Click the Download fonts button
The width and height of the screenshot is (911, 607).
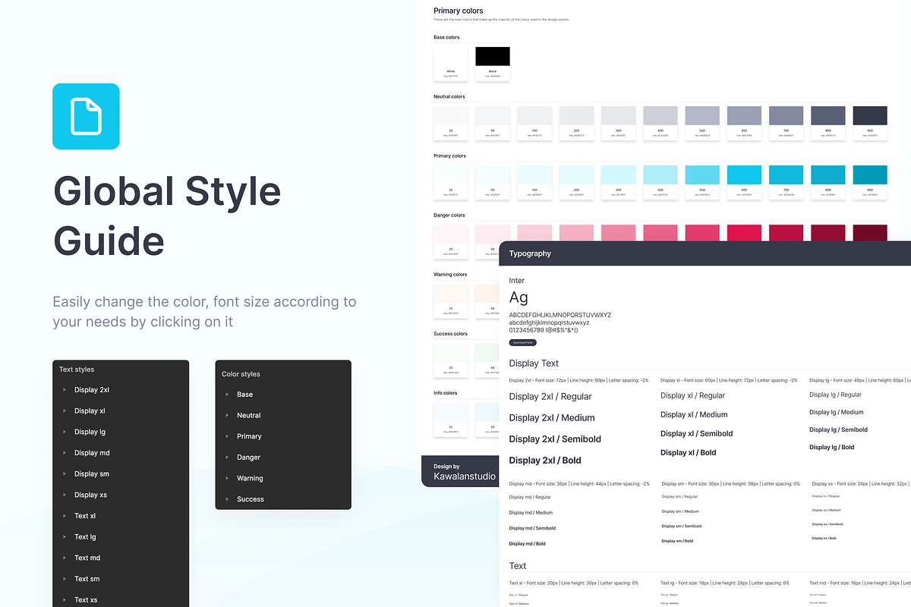click(522, 343)
